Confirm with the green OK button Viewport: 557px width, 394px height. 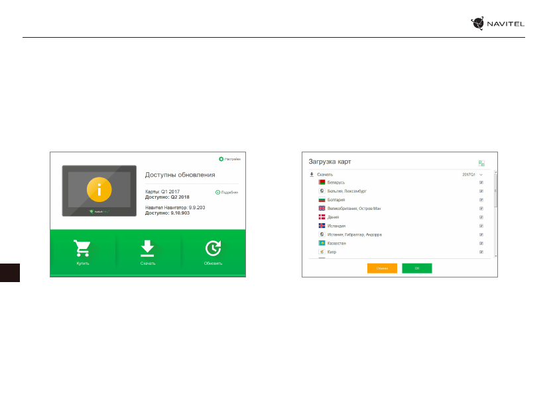tap(416, 268)
